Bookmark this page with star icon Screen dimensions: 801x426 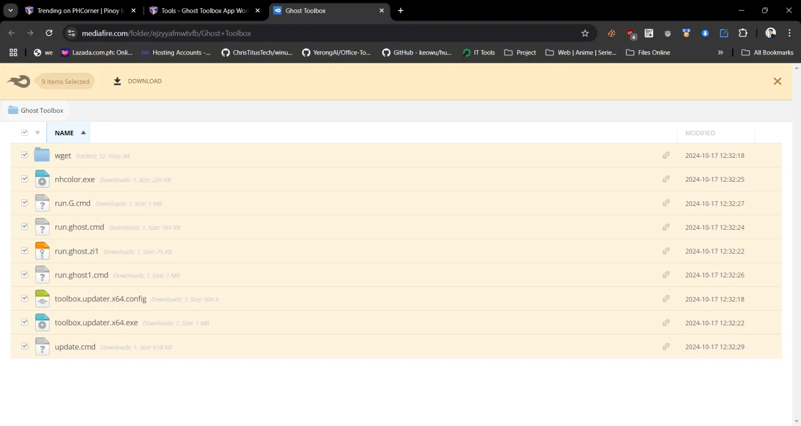tap(585, 33)
